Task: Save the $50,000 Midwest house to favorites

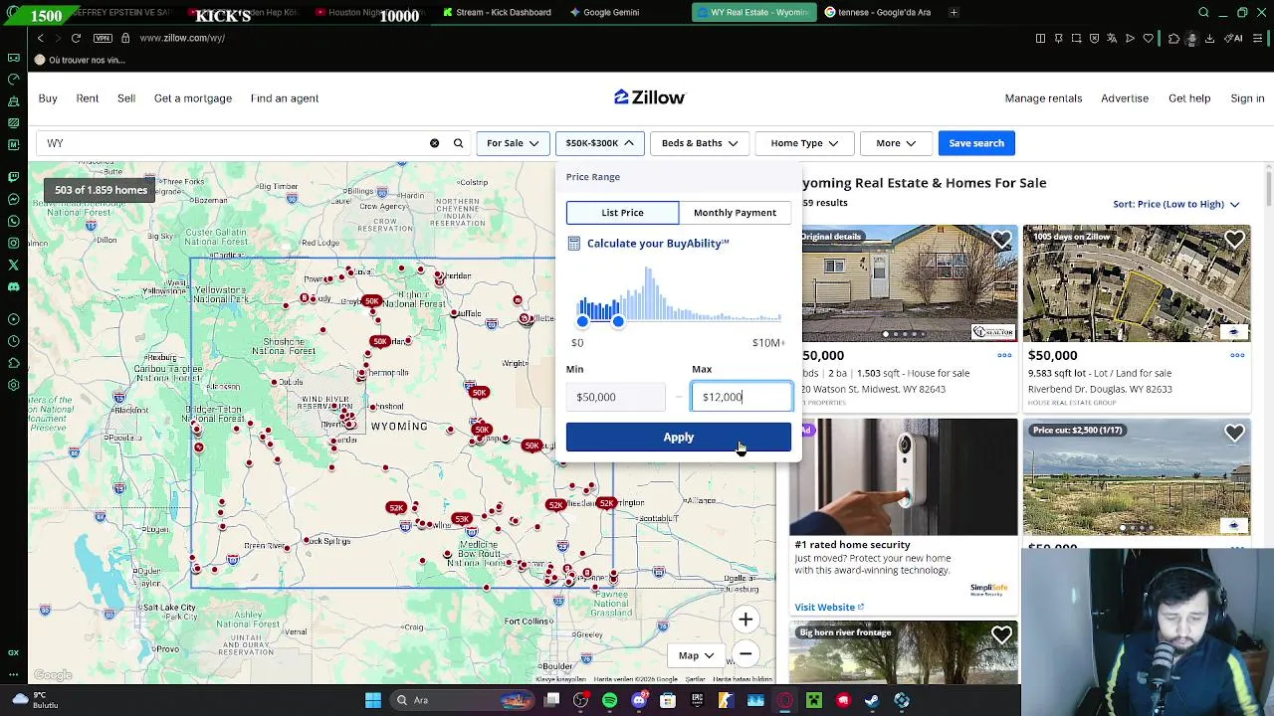Action: point(1001,240)
